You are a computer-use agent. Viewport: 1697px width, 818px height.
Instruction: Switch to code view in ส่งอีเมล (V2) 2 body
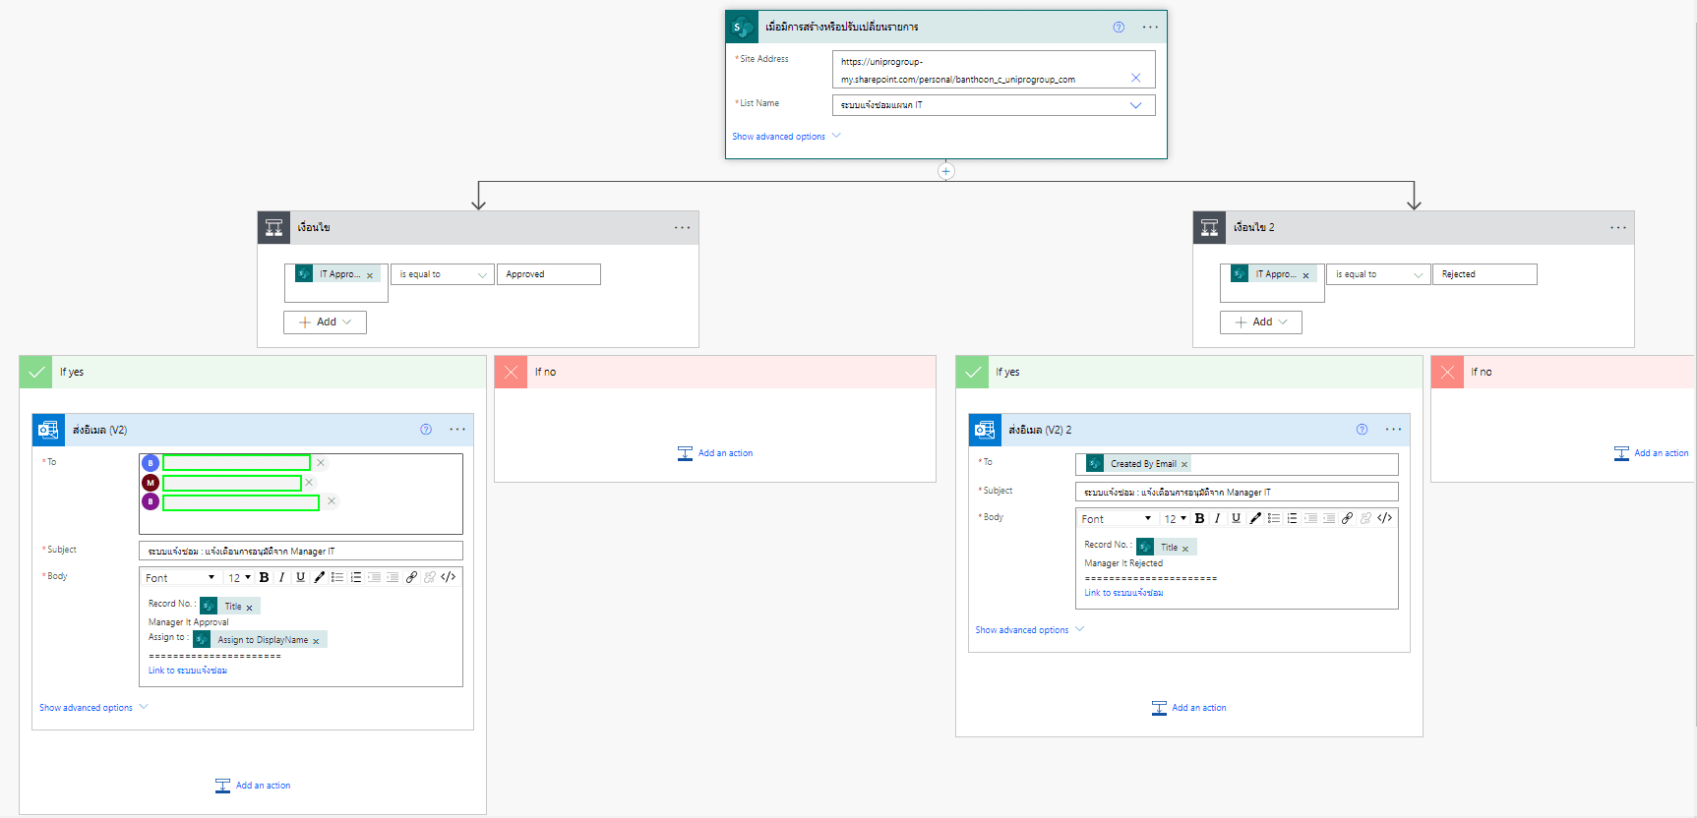[1384, 518]
